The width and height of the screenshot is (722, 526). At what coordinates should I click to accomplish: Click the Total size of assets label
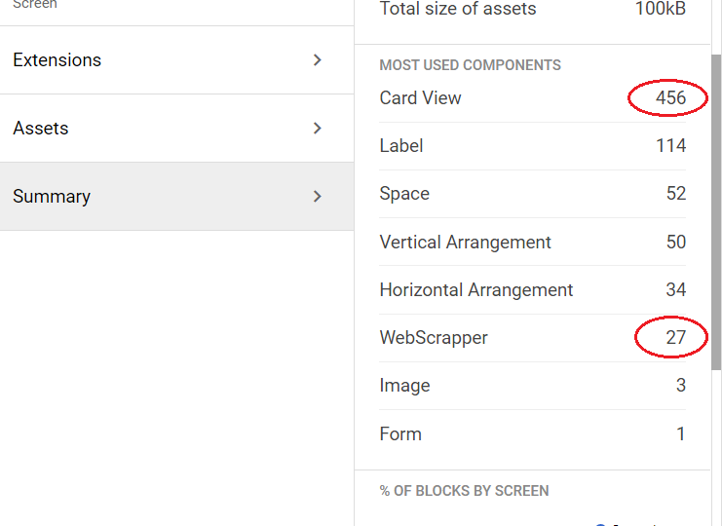[x=457, y=10]
